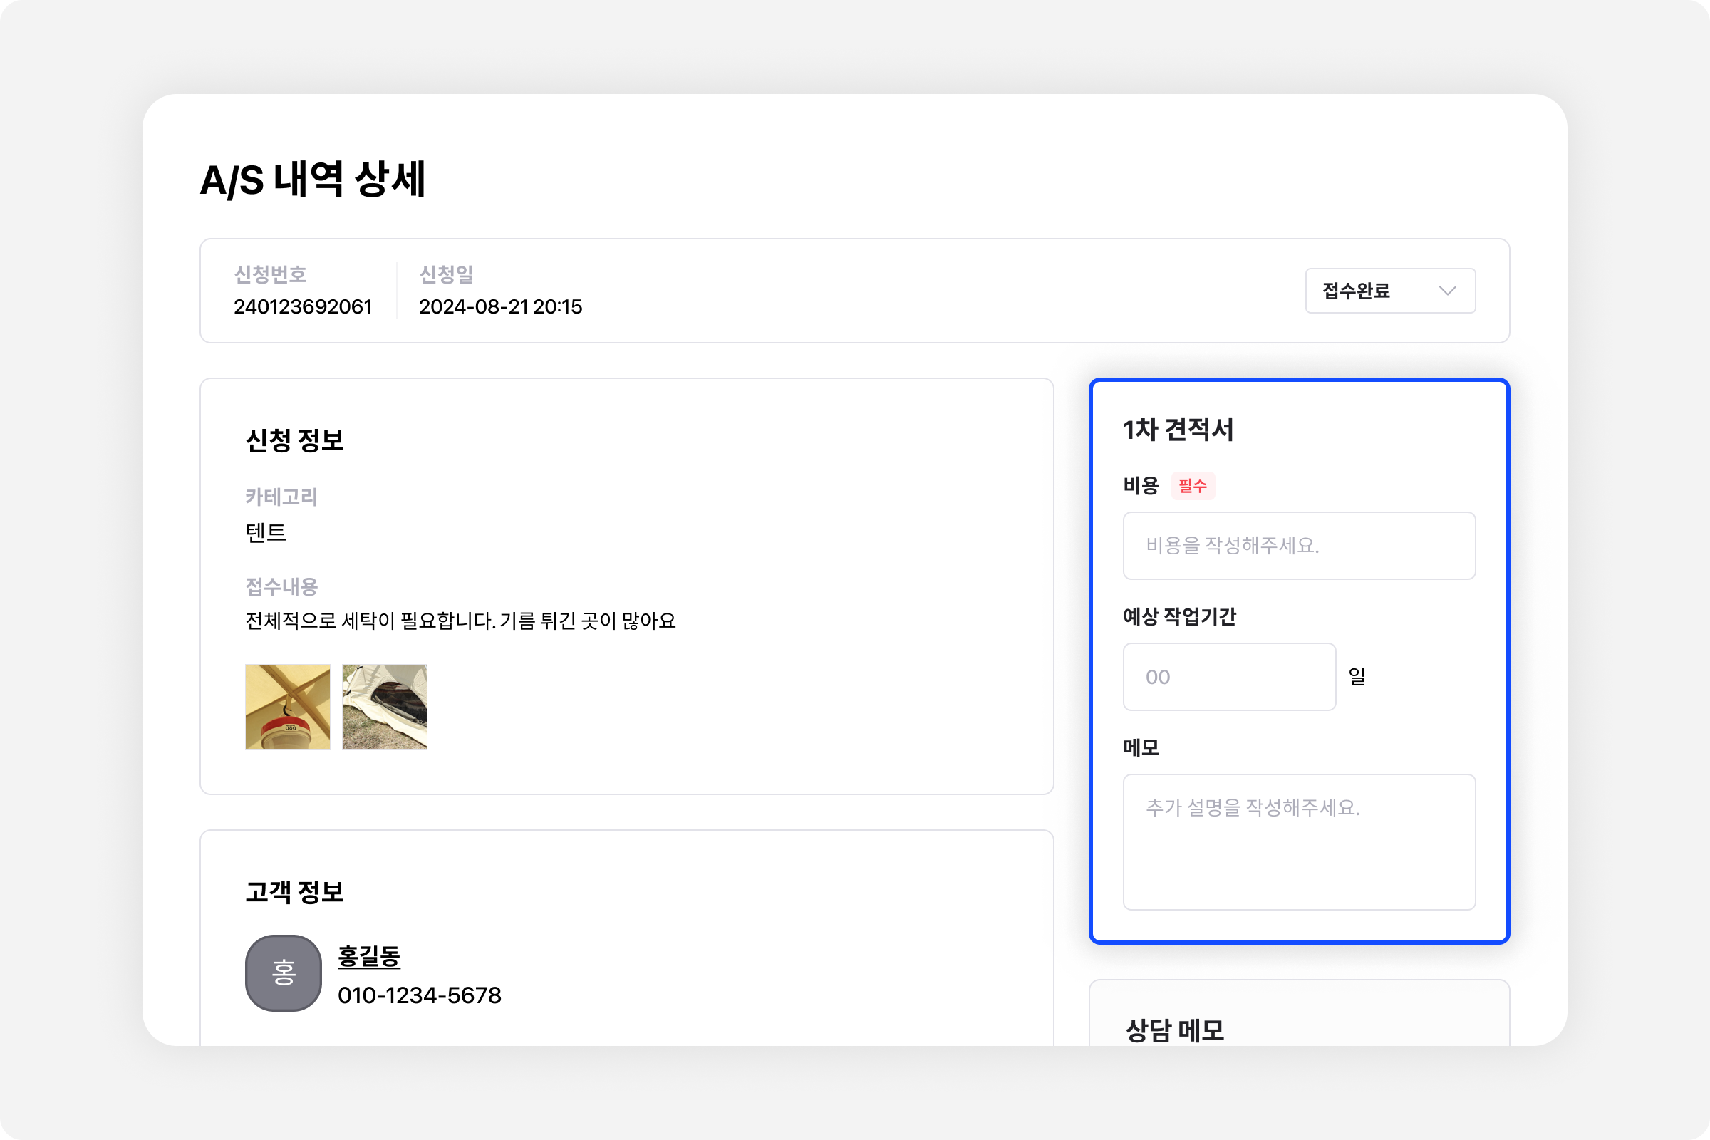Viewport: 1710px width, 1140px height.
Task: Click the 예상 작업기간 days input field
Action: 1228,676
